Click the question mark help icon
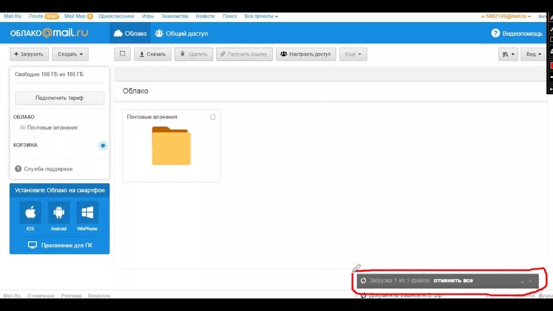 pyautogui.click(x=496, y=33)
